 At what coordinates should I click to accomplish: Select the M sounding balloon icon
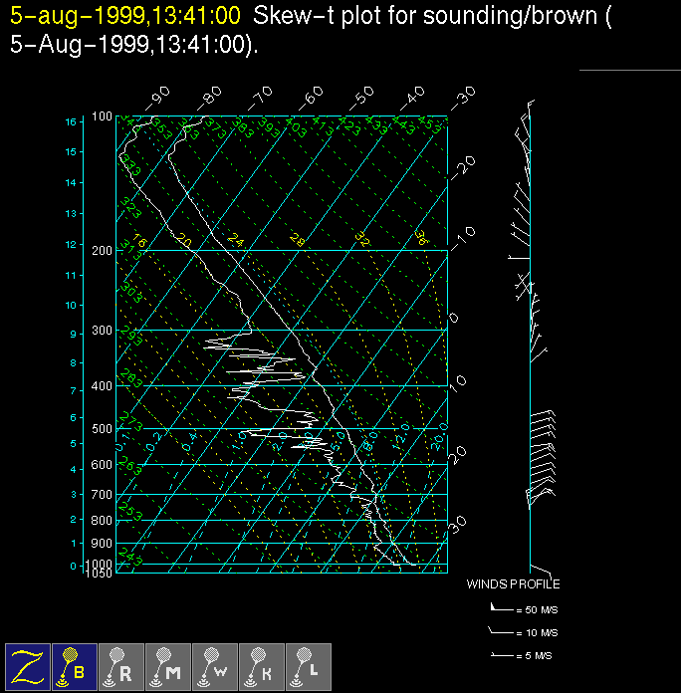point(168,666)
